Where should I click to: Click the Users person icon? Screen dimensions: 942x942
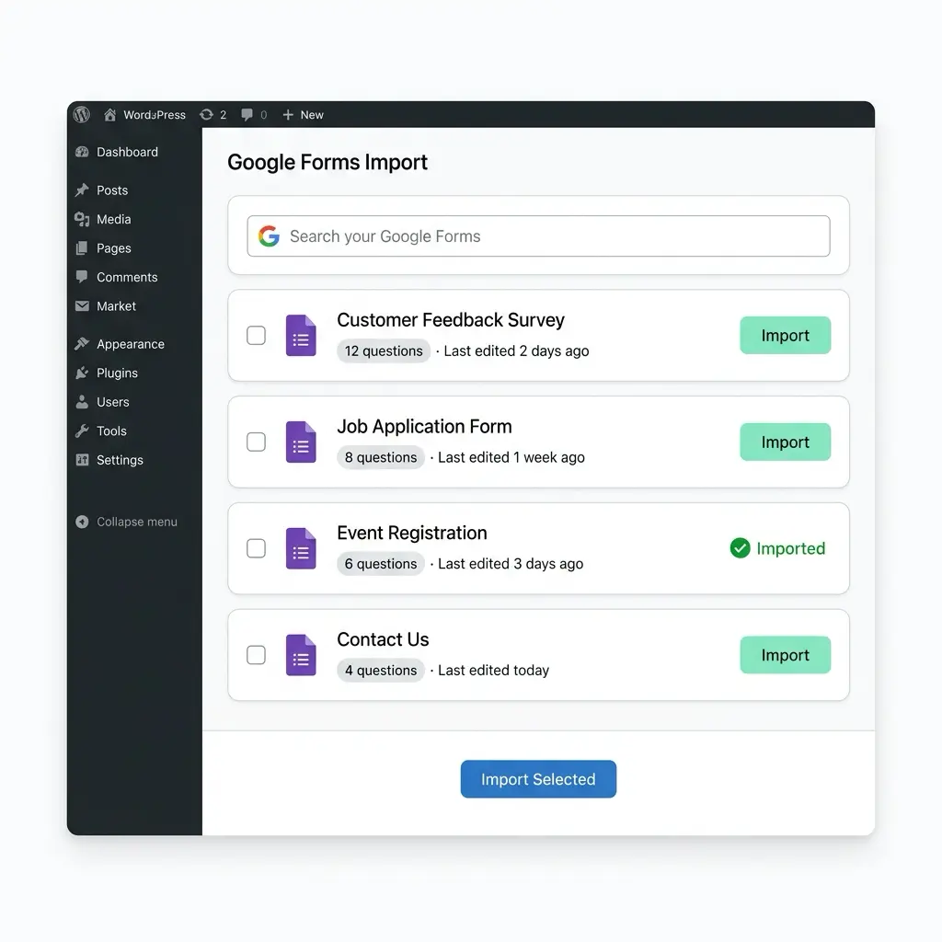[x=82, y=401]
